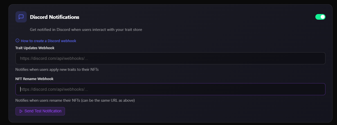Click the Trait Updates Webhook label
Image resolution: width=337 pixels, height=125 pixels.
(35, 48)
